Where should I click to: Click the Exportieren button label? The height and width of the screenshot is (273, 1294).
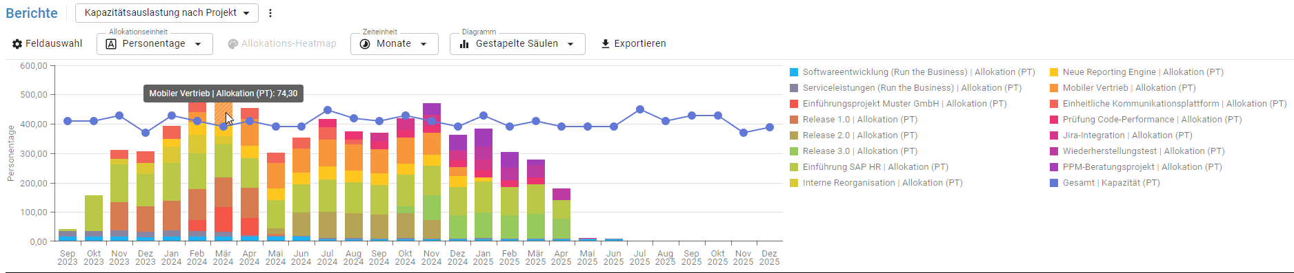[x=640, y=43]
